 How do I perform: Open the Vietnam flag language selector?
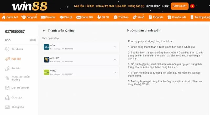coord(192,6)
